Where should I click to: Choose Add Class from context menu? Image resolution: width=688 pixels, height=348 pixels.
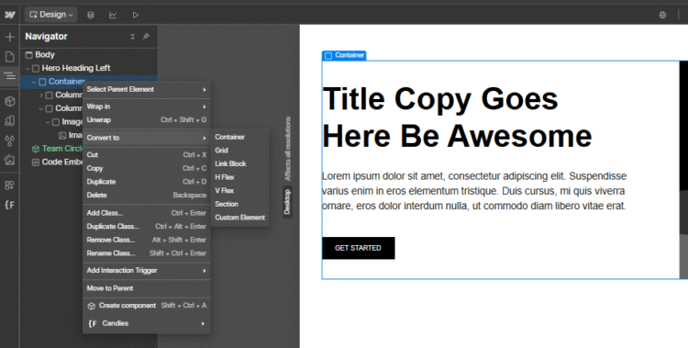click(147, 213)
